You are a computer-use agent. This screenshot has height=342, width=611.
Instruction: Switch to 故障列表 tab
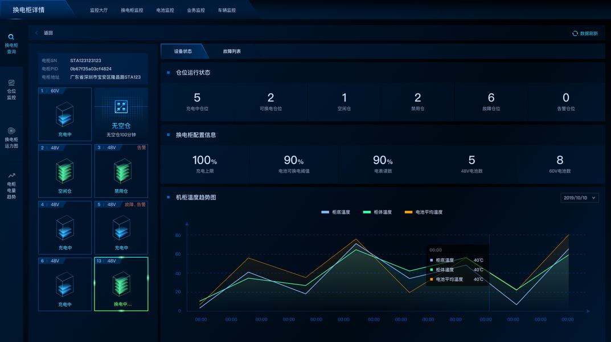tap(232, 51)
